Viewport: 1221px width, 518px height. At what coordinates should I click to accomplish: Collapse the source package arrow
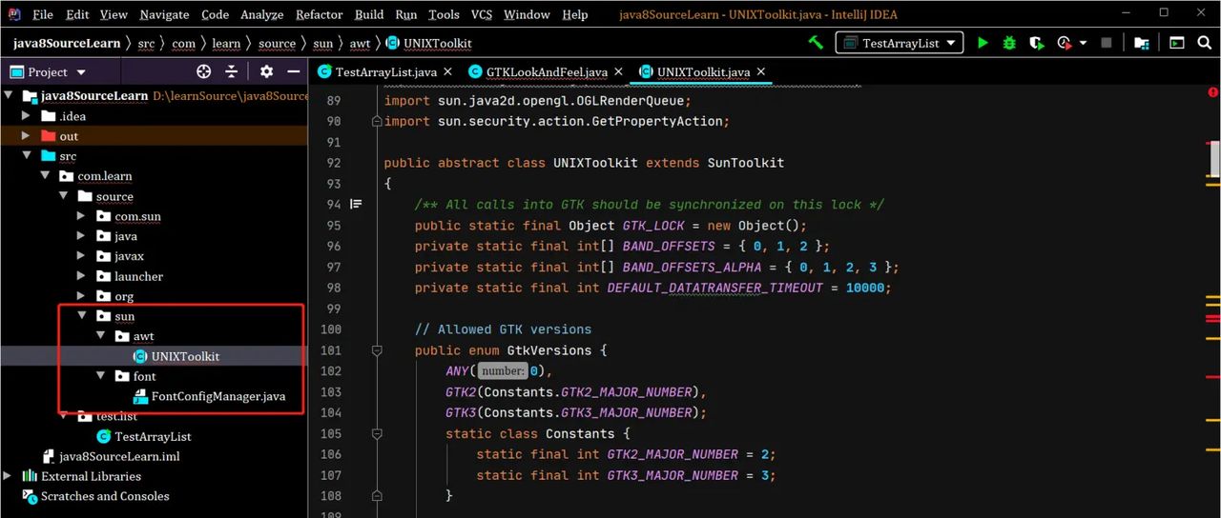(63, 196)
